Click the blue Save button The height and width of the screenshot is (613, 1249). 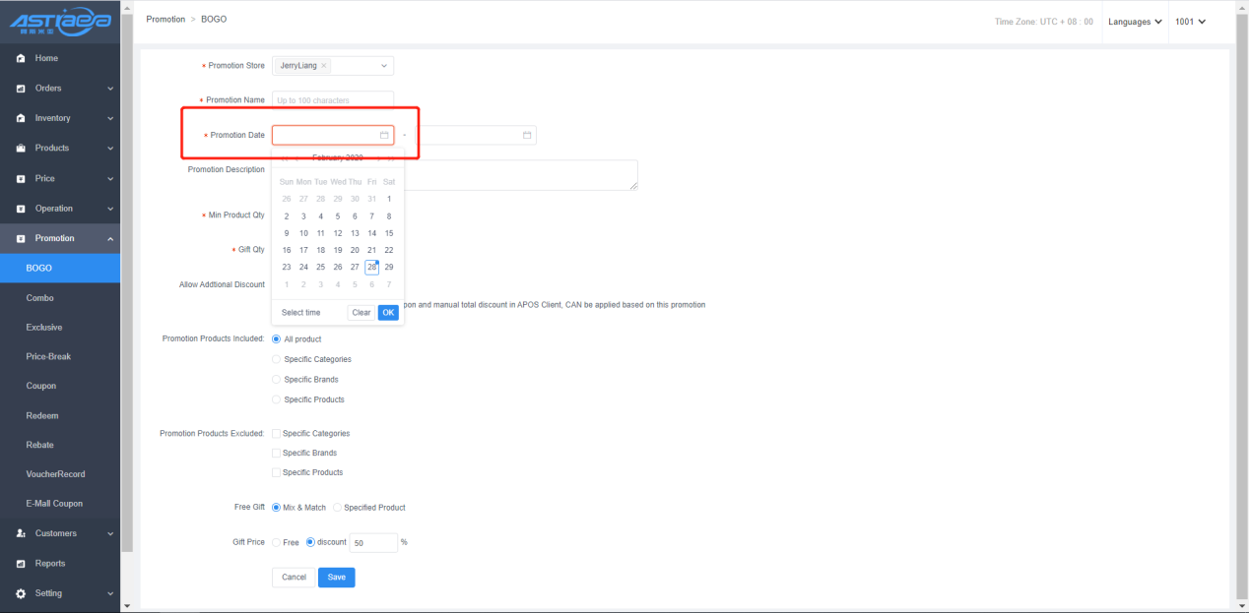coord(336,578)
